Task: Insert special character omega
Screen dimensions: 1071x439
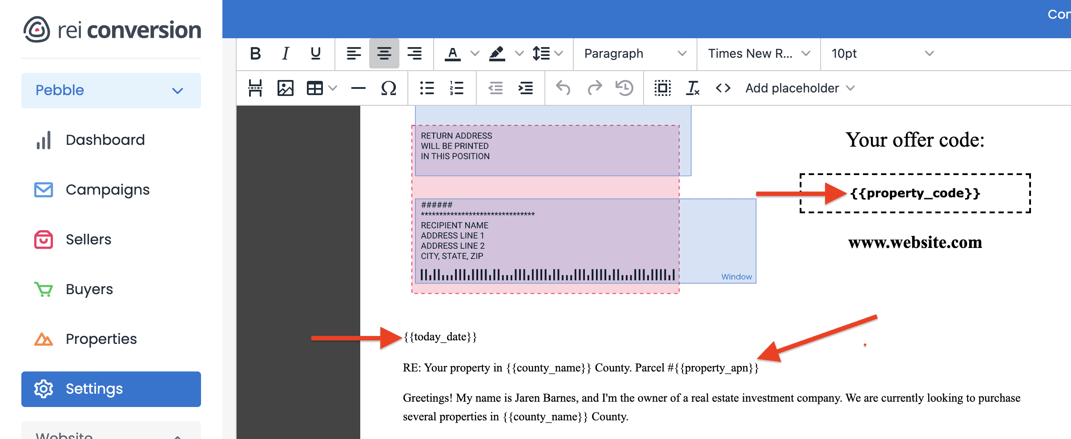Action: click(x=389, y=88)
